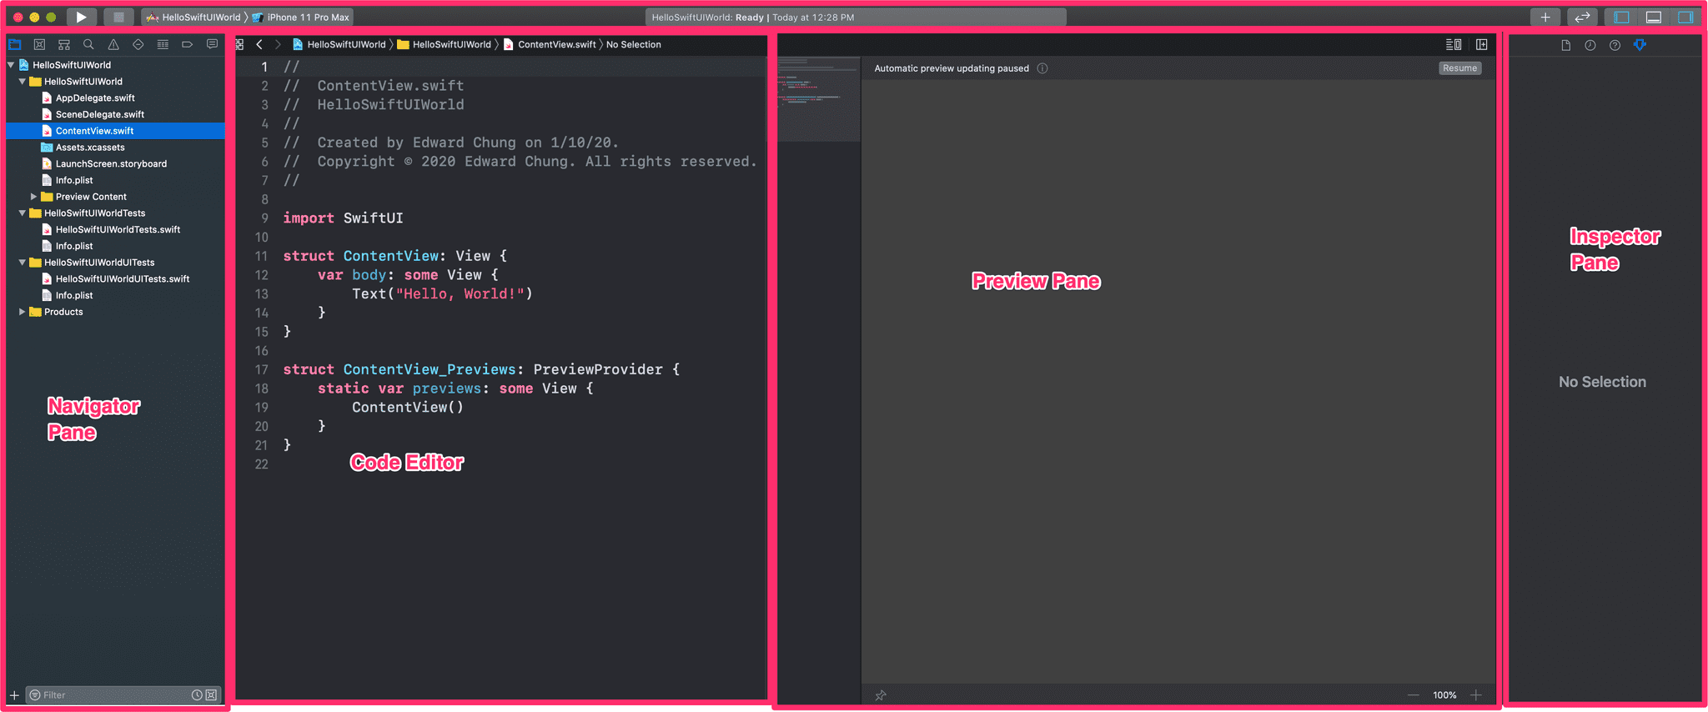
Task: Open HelloSwiftUIWorldUITests.swift file
Action: (x=122, y=278)
